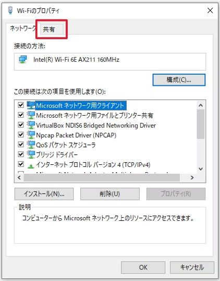
Task: Click the Intel Wi-Fi 6E AX211 adapter icon
Action: [23, 60]
